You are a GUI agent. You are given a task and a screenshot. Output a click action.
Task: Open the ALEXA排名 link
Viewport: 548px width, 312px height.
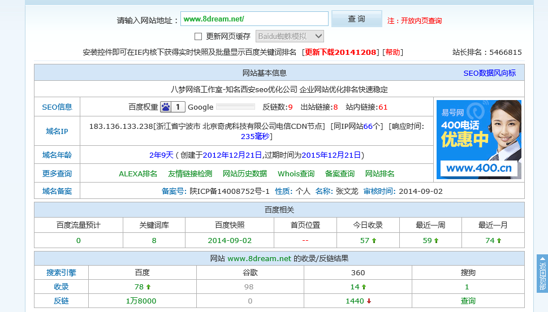(x=138, y=174)
